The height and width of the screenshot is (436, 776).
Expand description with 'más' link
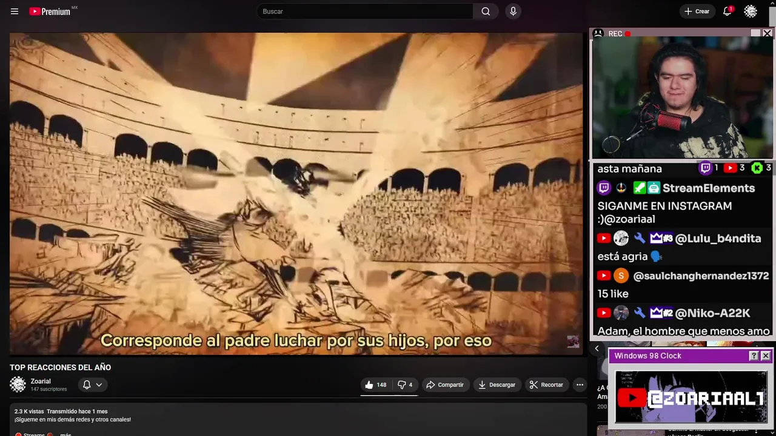[65, 434]
